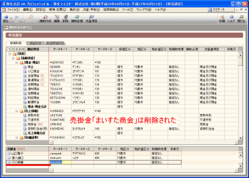249x178 pixels.
Task: Select the 不渡手形 account icon
Action: [x=25, y=120]
